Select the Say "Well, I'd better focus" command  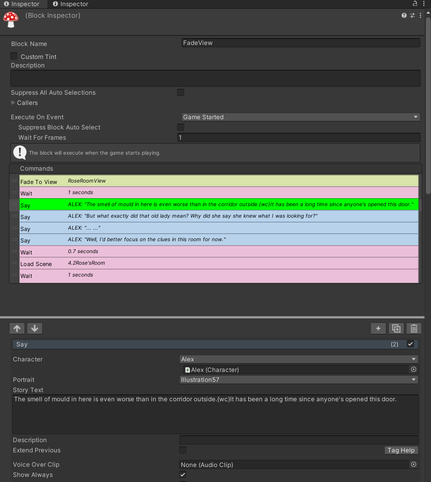[219, 240]
